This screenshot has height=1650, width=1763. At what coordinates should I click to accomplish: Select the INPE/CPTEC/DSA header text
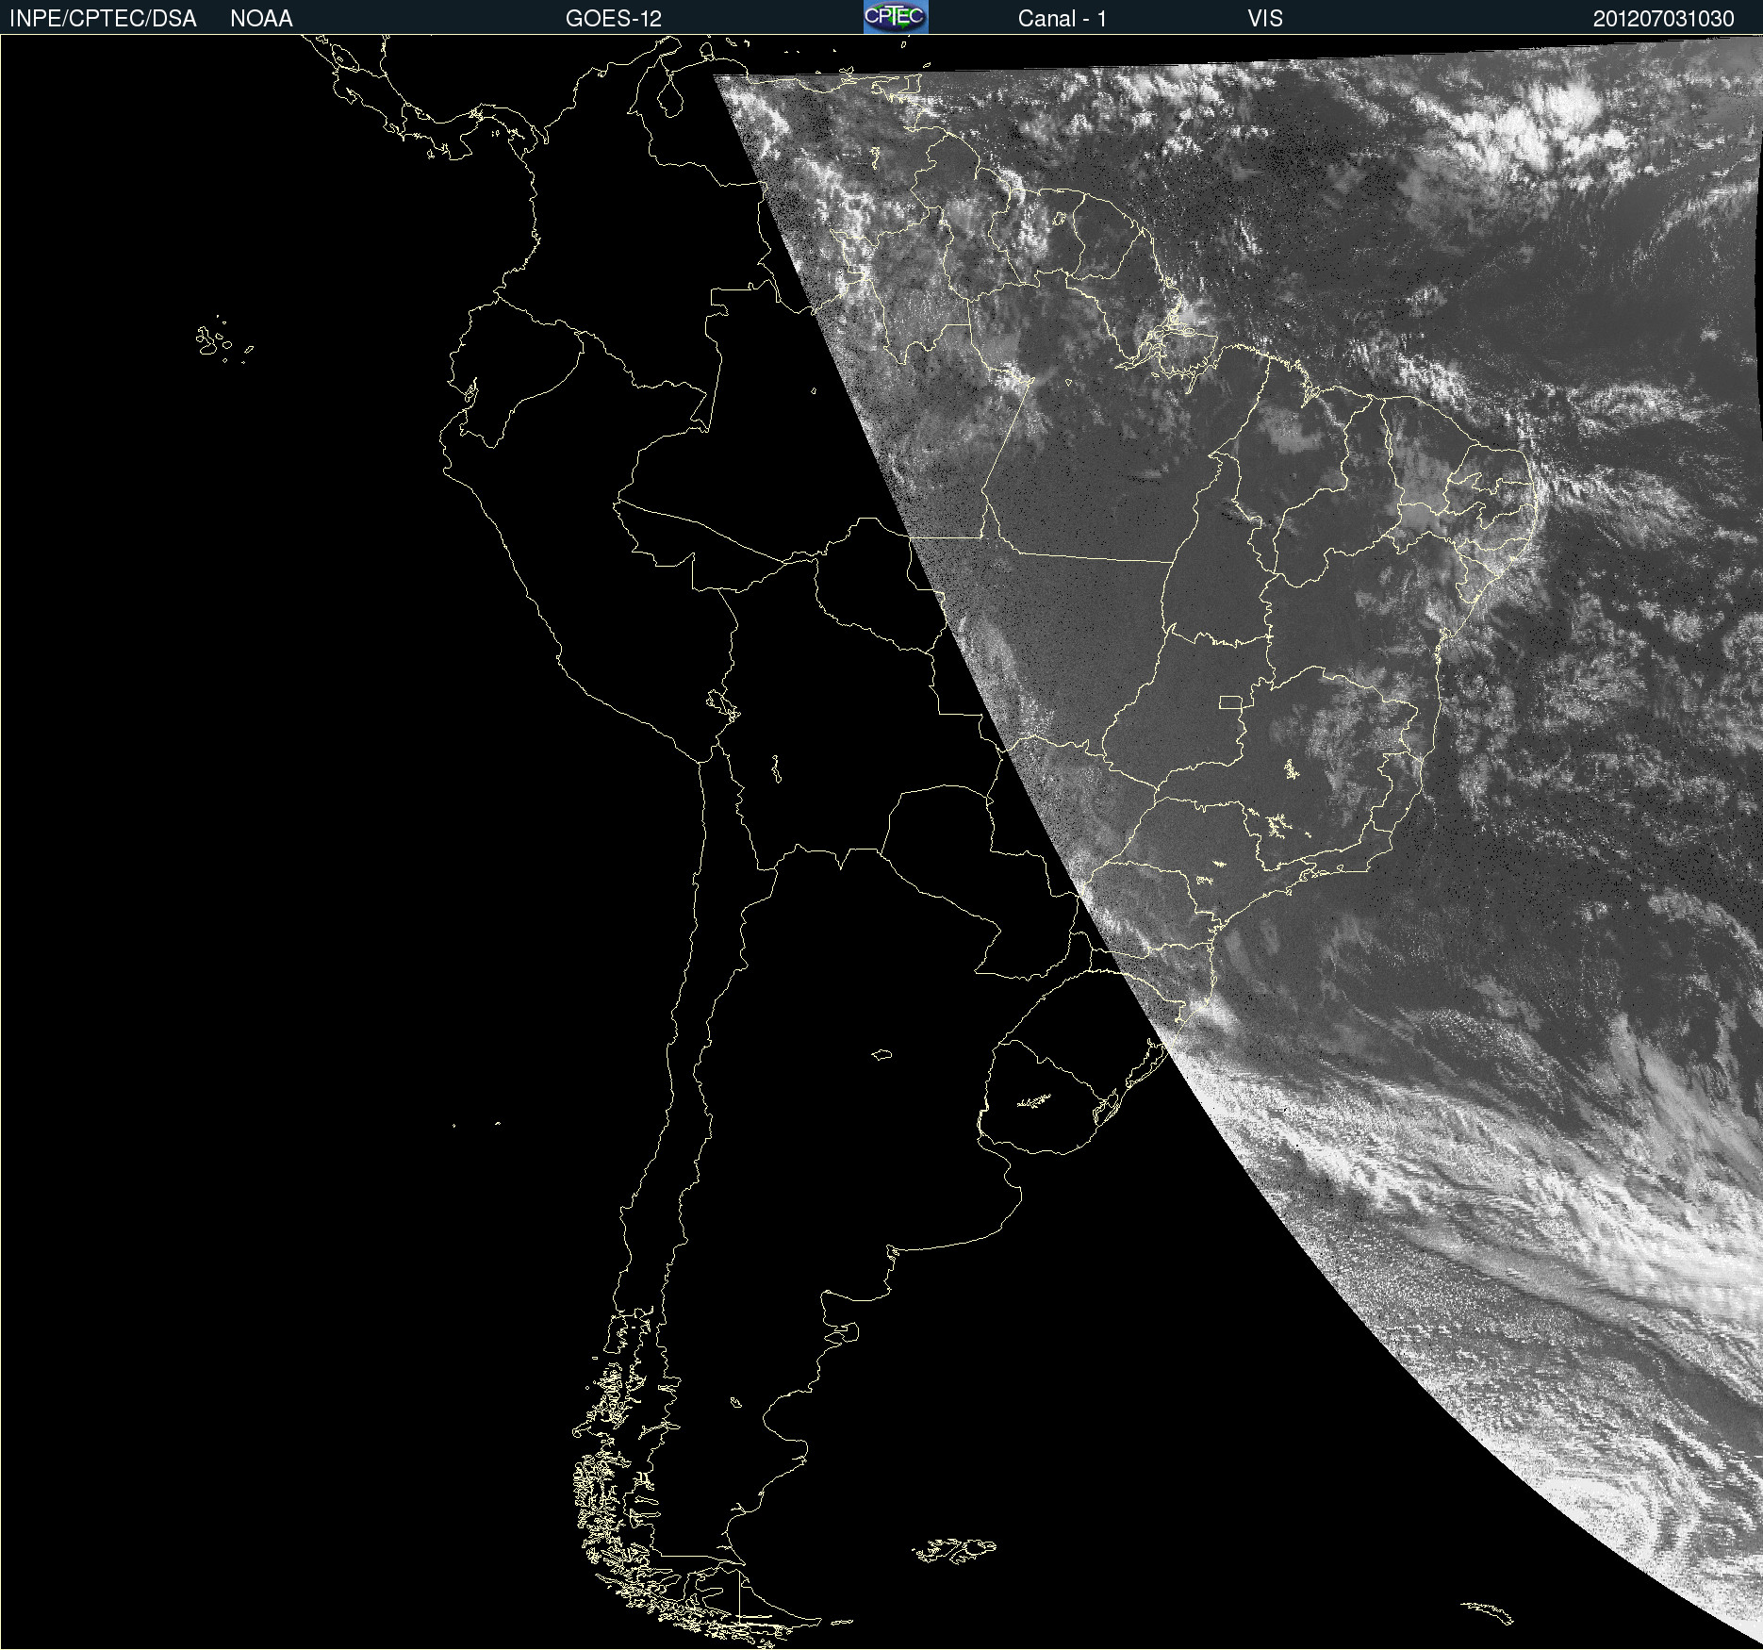click(x=103, y=19)
